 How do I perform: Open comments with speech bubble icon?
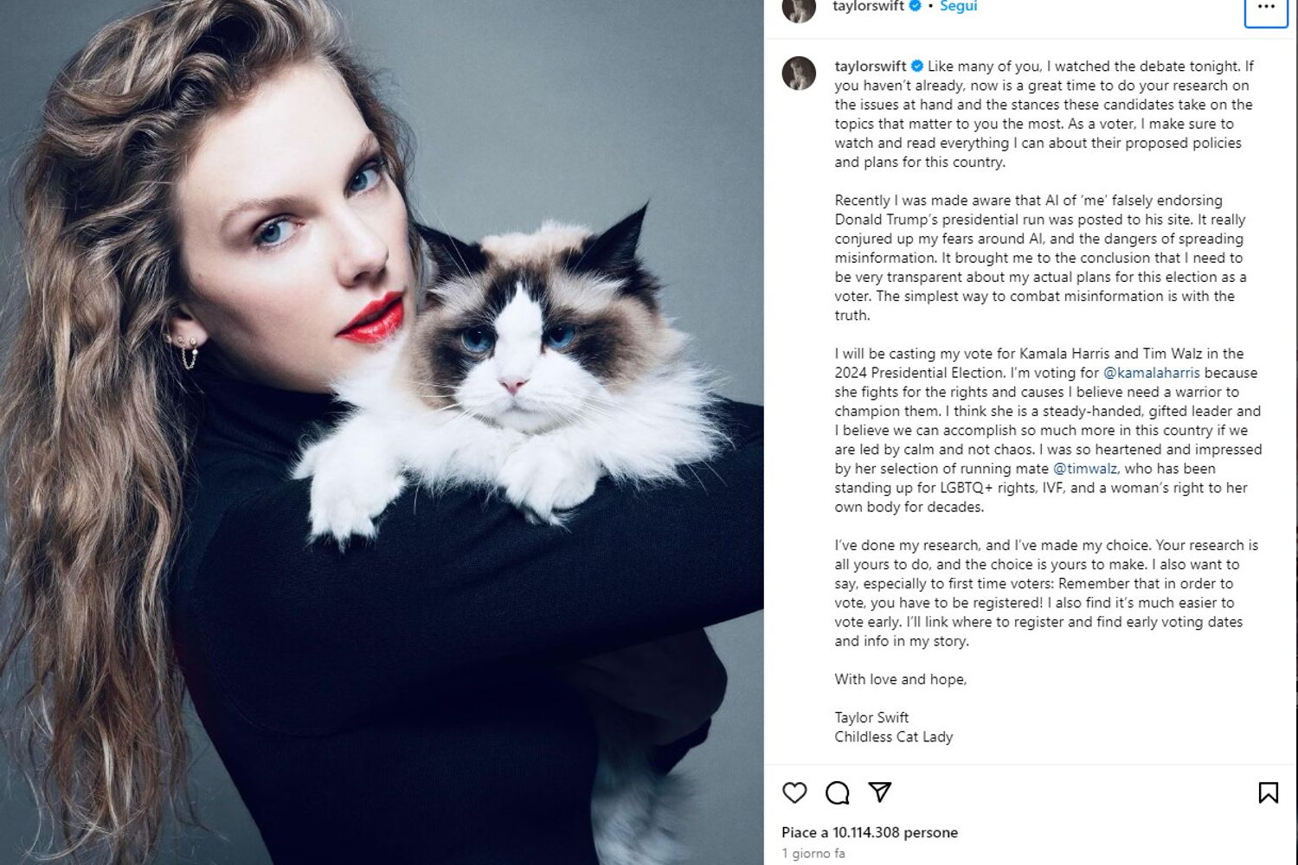(837, 792)
